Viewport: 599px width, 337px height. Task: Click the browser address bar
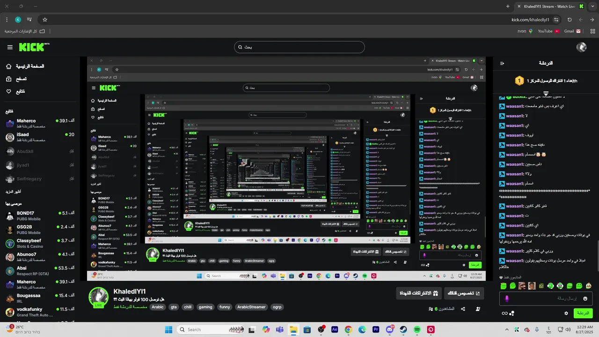299,20
